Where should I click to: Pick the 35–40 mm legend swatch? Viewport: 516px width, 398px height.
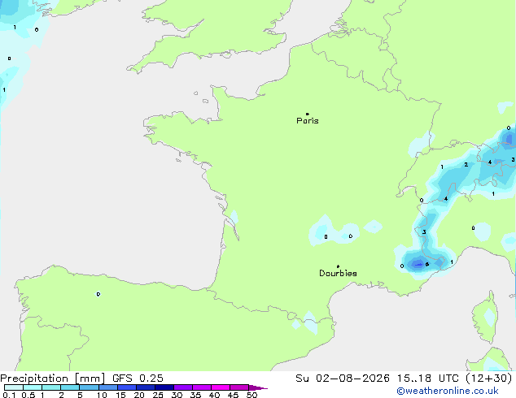pyautogui.click(x=201, y=387)
